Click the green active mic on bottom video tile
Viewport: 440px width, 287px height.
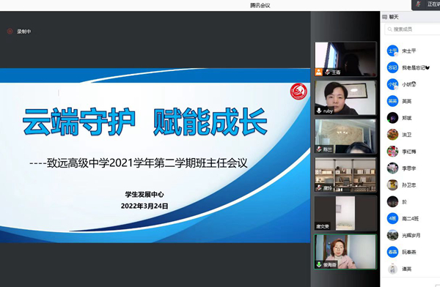[x=319, y=264]
